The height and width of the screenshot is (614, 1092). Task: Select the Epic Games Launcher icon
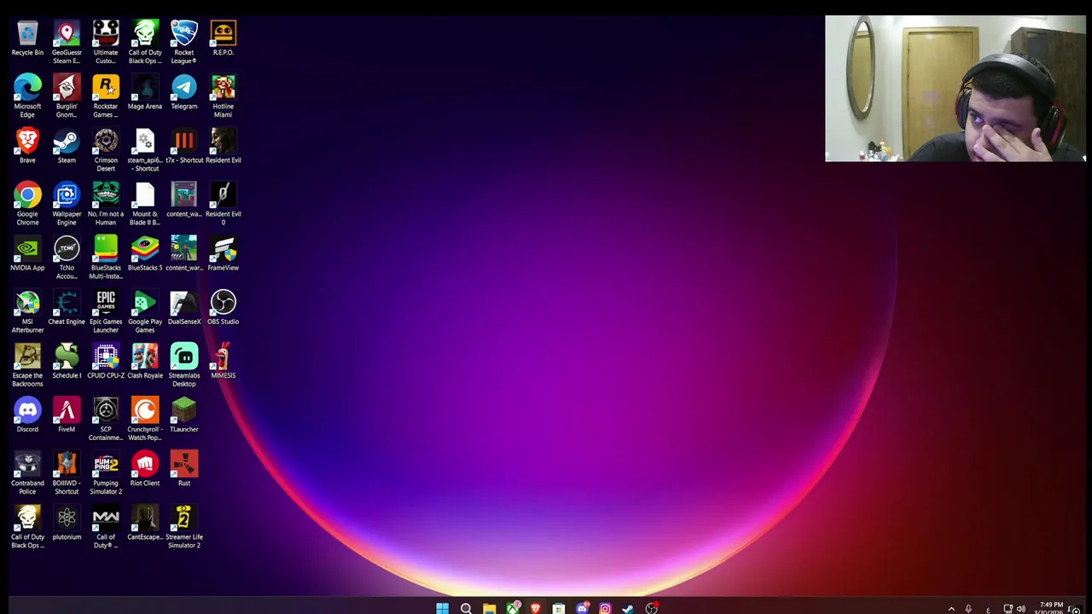(x=106, y=311)
